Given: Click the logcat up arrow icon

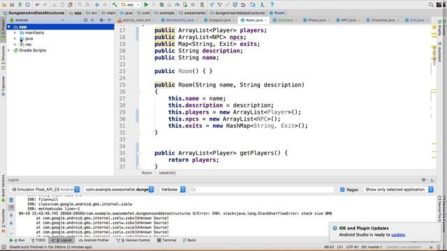Looking at the screenshot, I should click(x=11, y=215).
